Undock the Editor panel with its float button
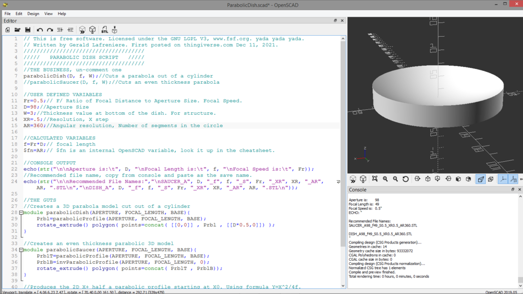The height and width of the screenshot is (294, 523). tap(335, 20)
